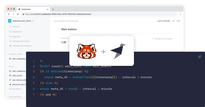205x107 pixels.
Task: Click the Data flow icon
Action: click(x=10, y=37)
